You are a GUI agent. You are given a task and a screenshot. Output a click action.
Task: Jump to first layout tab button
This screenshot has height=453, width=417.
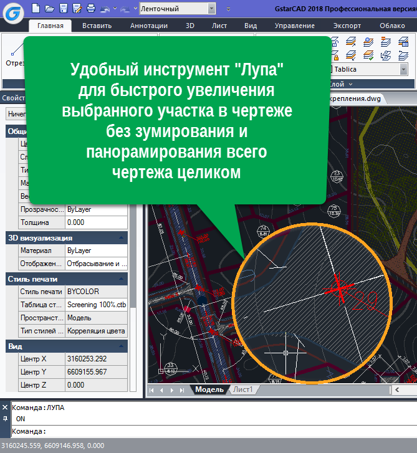coord(151,390)
